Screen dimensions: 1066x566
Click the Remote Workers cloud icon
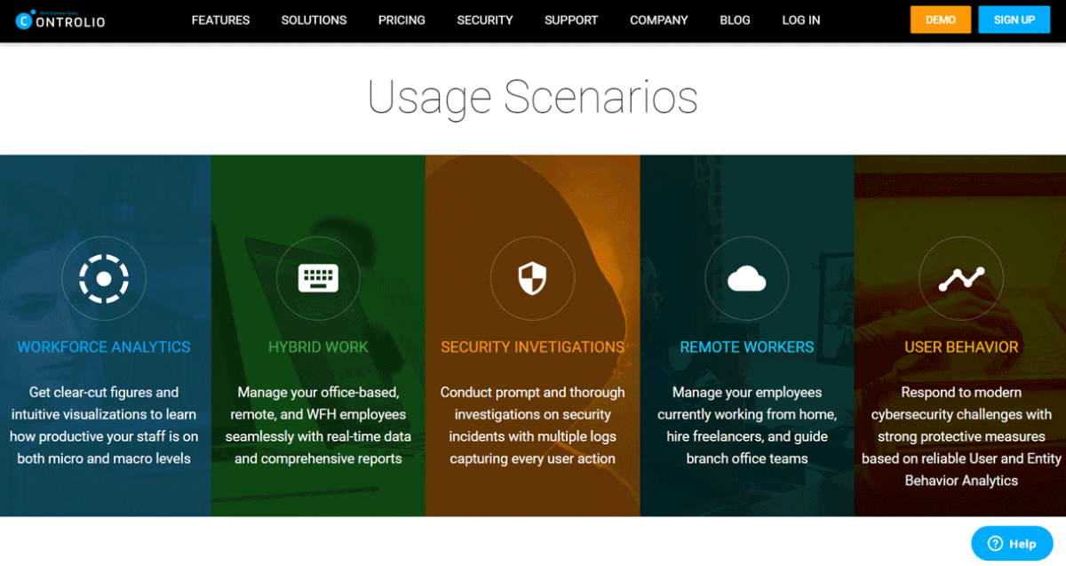[x=747, y=278]
